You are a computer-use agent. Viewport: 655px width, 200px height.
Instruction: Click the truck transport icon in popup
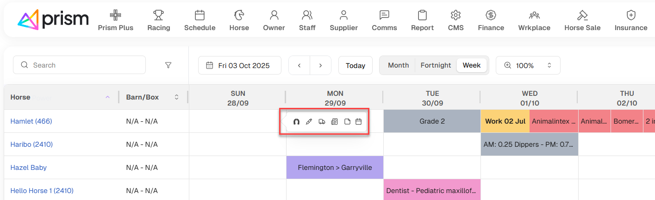(322, 122)
